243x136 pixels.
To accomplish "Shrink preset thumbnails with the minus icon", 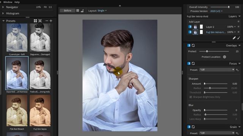I will (x=47, y=21).
